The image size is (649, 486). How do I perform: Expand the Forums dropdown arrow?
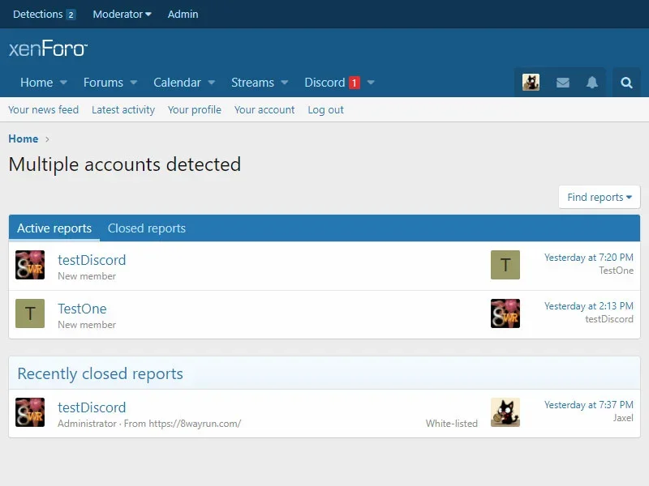(134, 83)
